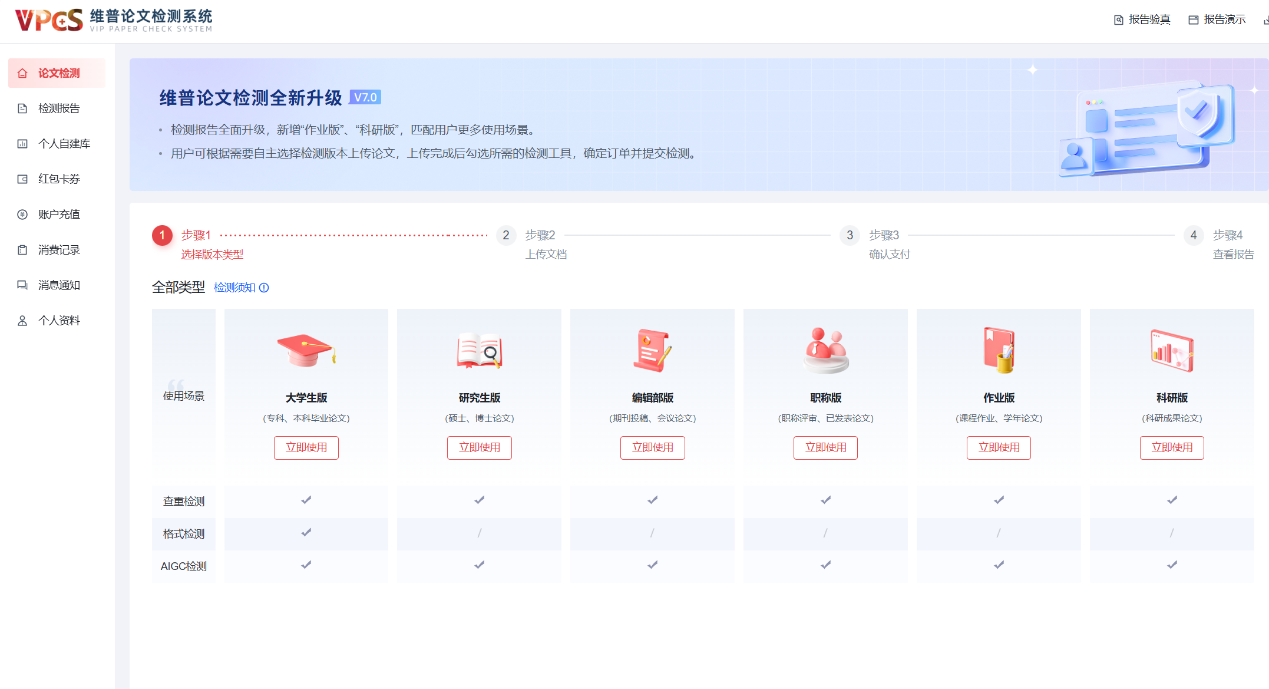1269x689 pixels.
Task: Open the 消费记录 sidebar icon
Action: point(22,249)
